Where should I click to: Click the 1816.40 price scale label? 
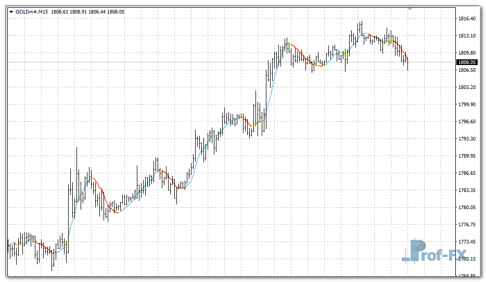(467, 19)
